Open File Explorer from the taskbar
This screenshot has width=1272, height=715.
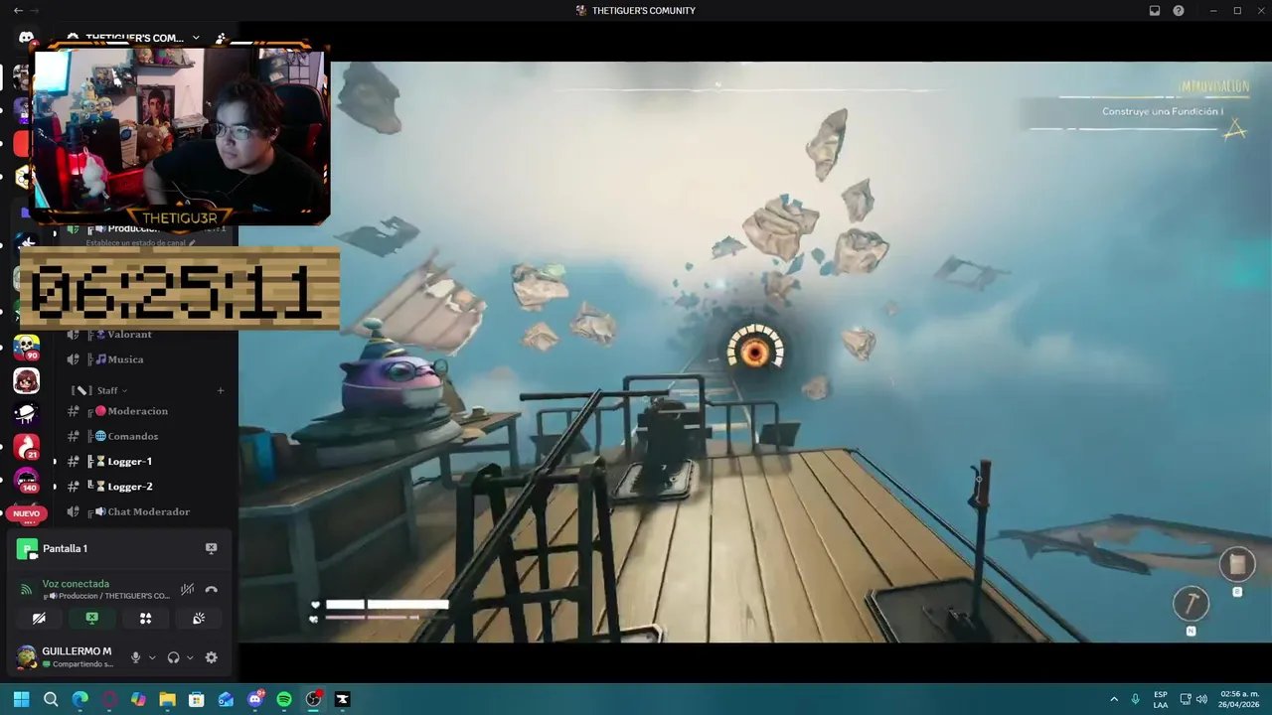(167, 699)
